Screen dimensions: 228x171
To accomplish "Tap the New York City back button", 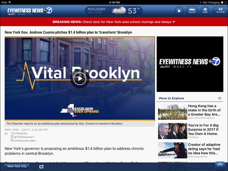I will (x=16, y=166).
